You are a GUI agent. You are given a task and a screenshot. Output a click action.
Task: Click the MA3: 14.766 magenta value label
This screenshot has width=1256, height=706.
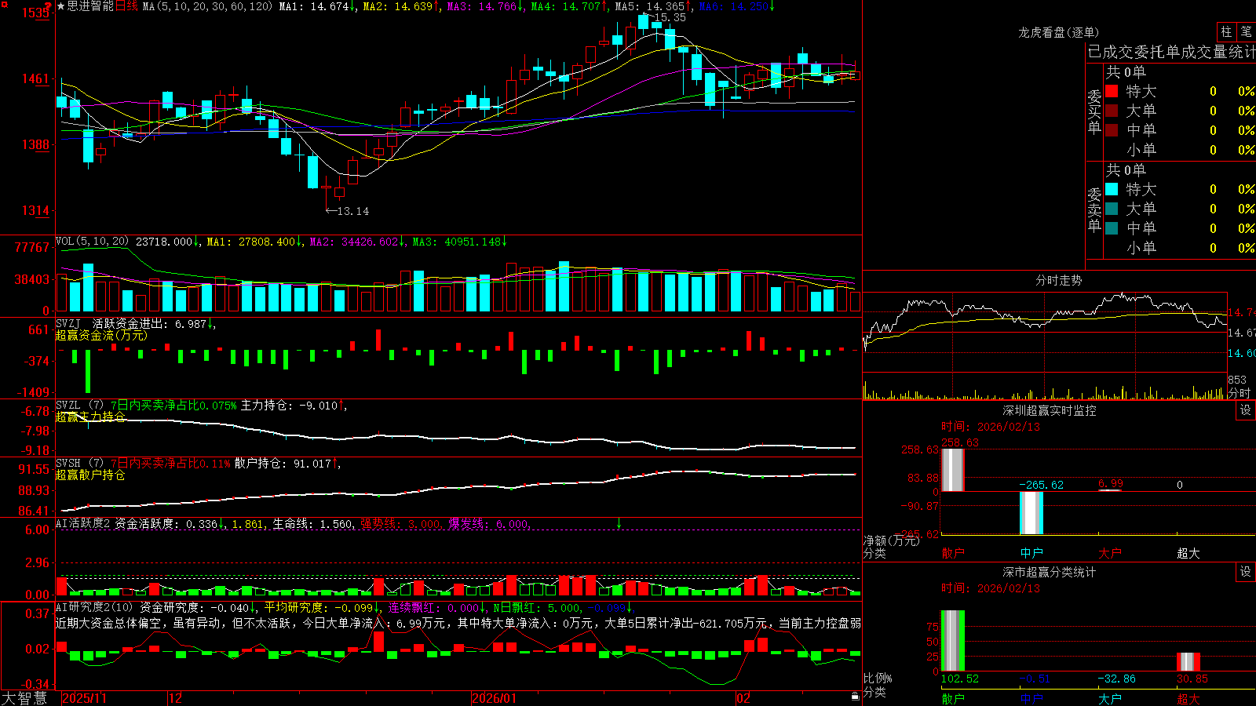pyautogui.click(x=482, y=6)
